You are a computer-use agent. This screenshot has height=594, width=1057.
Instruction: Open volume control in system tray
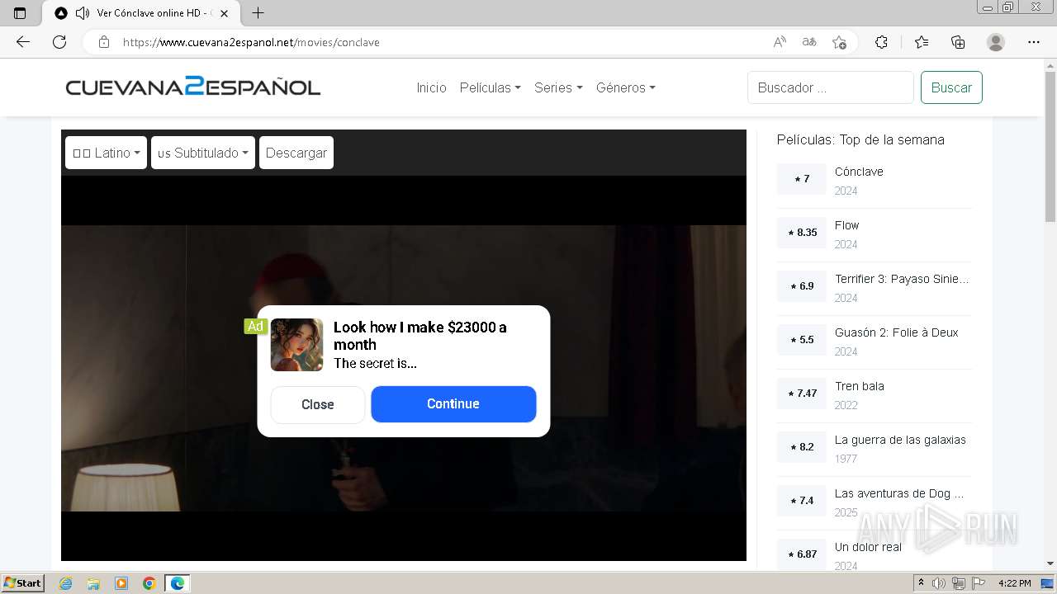click(939, 583)
